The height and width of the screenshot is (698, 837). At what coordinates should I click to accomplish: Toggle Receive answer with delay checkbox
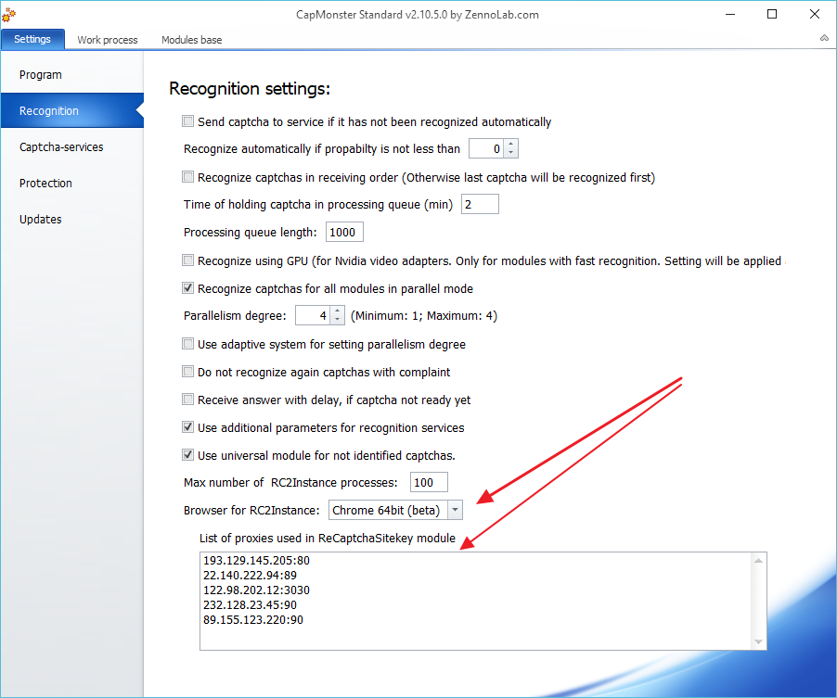[x=187, y=399]
